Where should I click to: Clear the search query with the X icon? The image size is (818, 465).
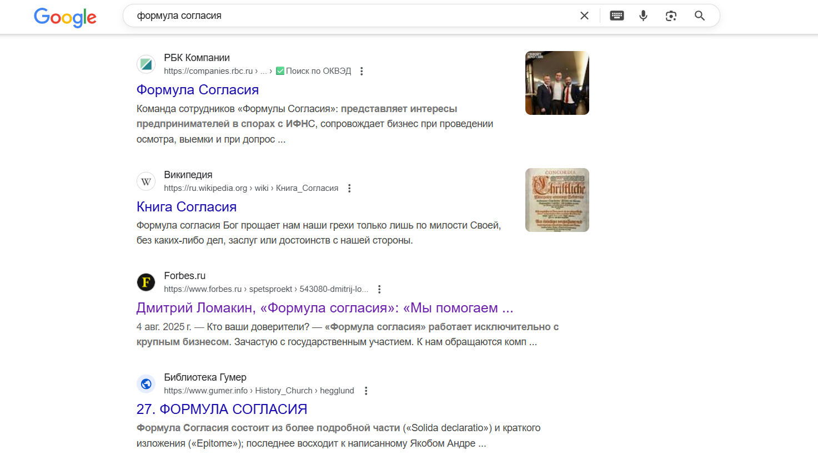click(584, 16)
